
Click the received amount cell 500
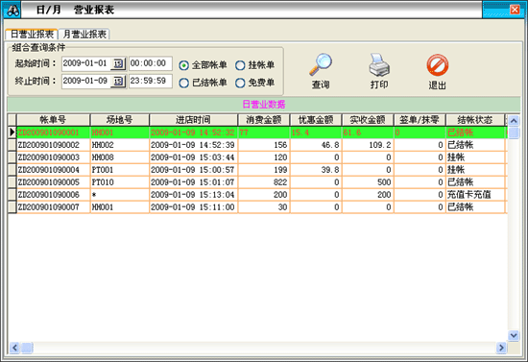(368, 182)
